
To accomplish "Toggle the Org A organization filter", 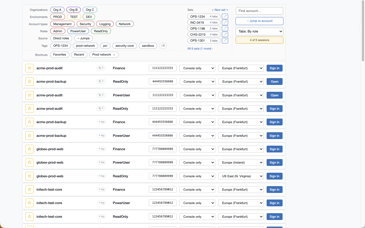I will (57, 10).
